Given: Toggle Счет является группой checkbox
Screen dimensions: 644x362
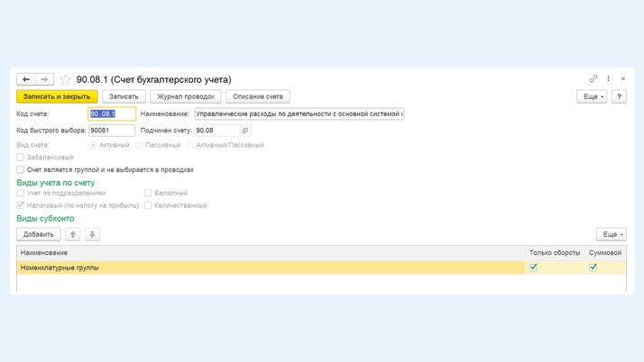Looking at the screenshot, I should [20, 169].
